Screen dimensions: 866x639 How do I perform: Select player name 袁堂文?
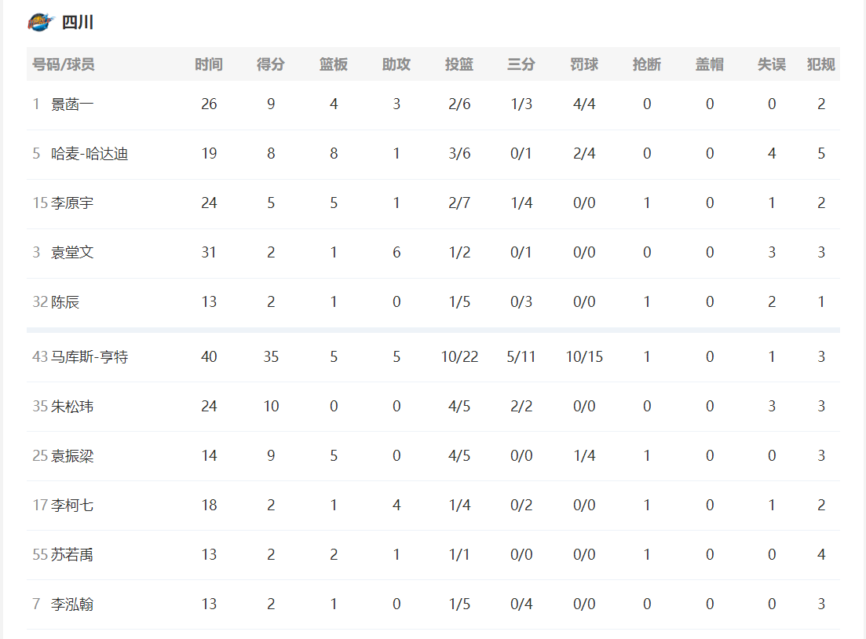click(x=72, y=253)
